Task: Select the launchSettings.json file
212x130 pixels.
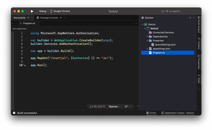Action: click(165, 45)
